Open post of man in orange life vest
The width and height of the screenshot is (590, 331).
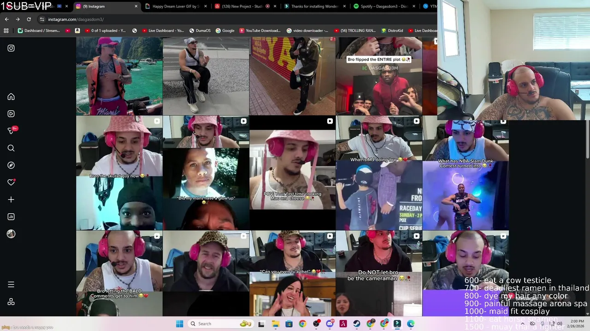pyautogui.click(x=119, y=76)
